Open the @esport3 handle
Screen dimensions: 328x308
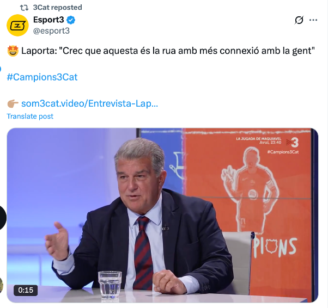51,30
